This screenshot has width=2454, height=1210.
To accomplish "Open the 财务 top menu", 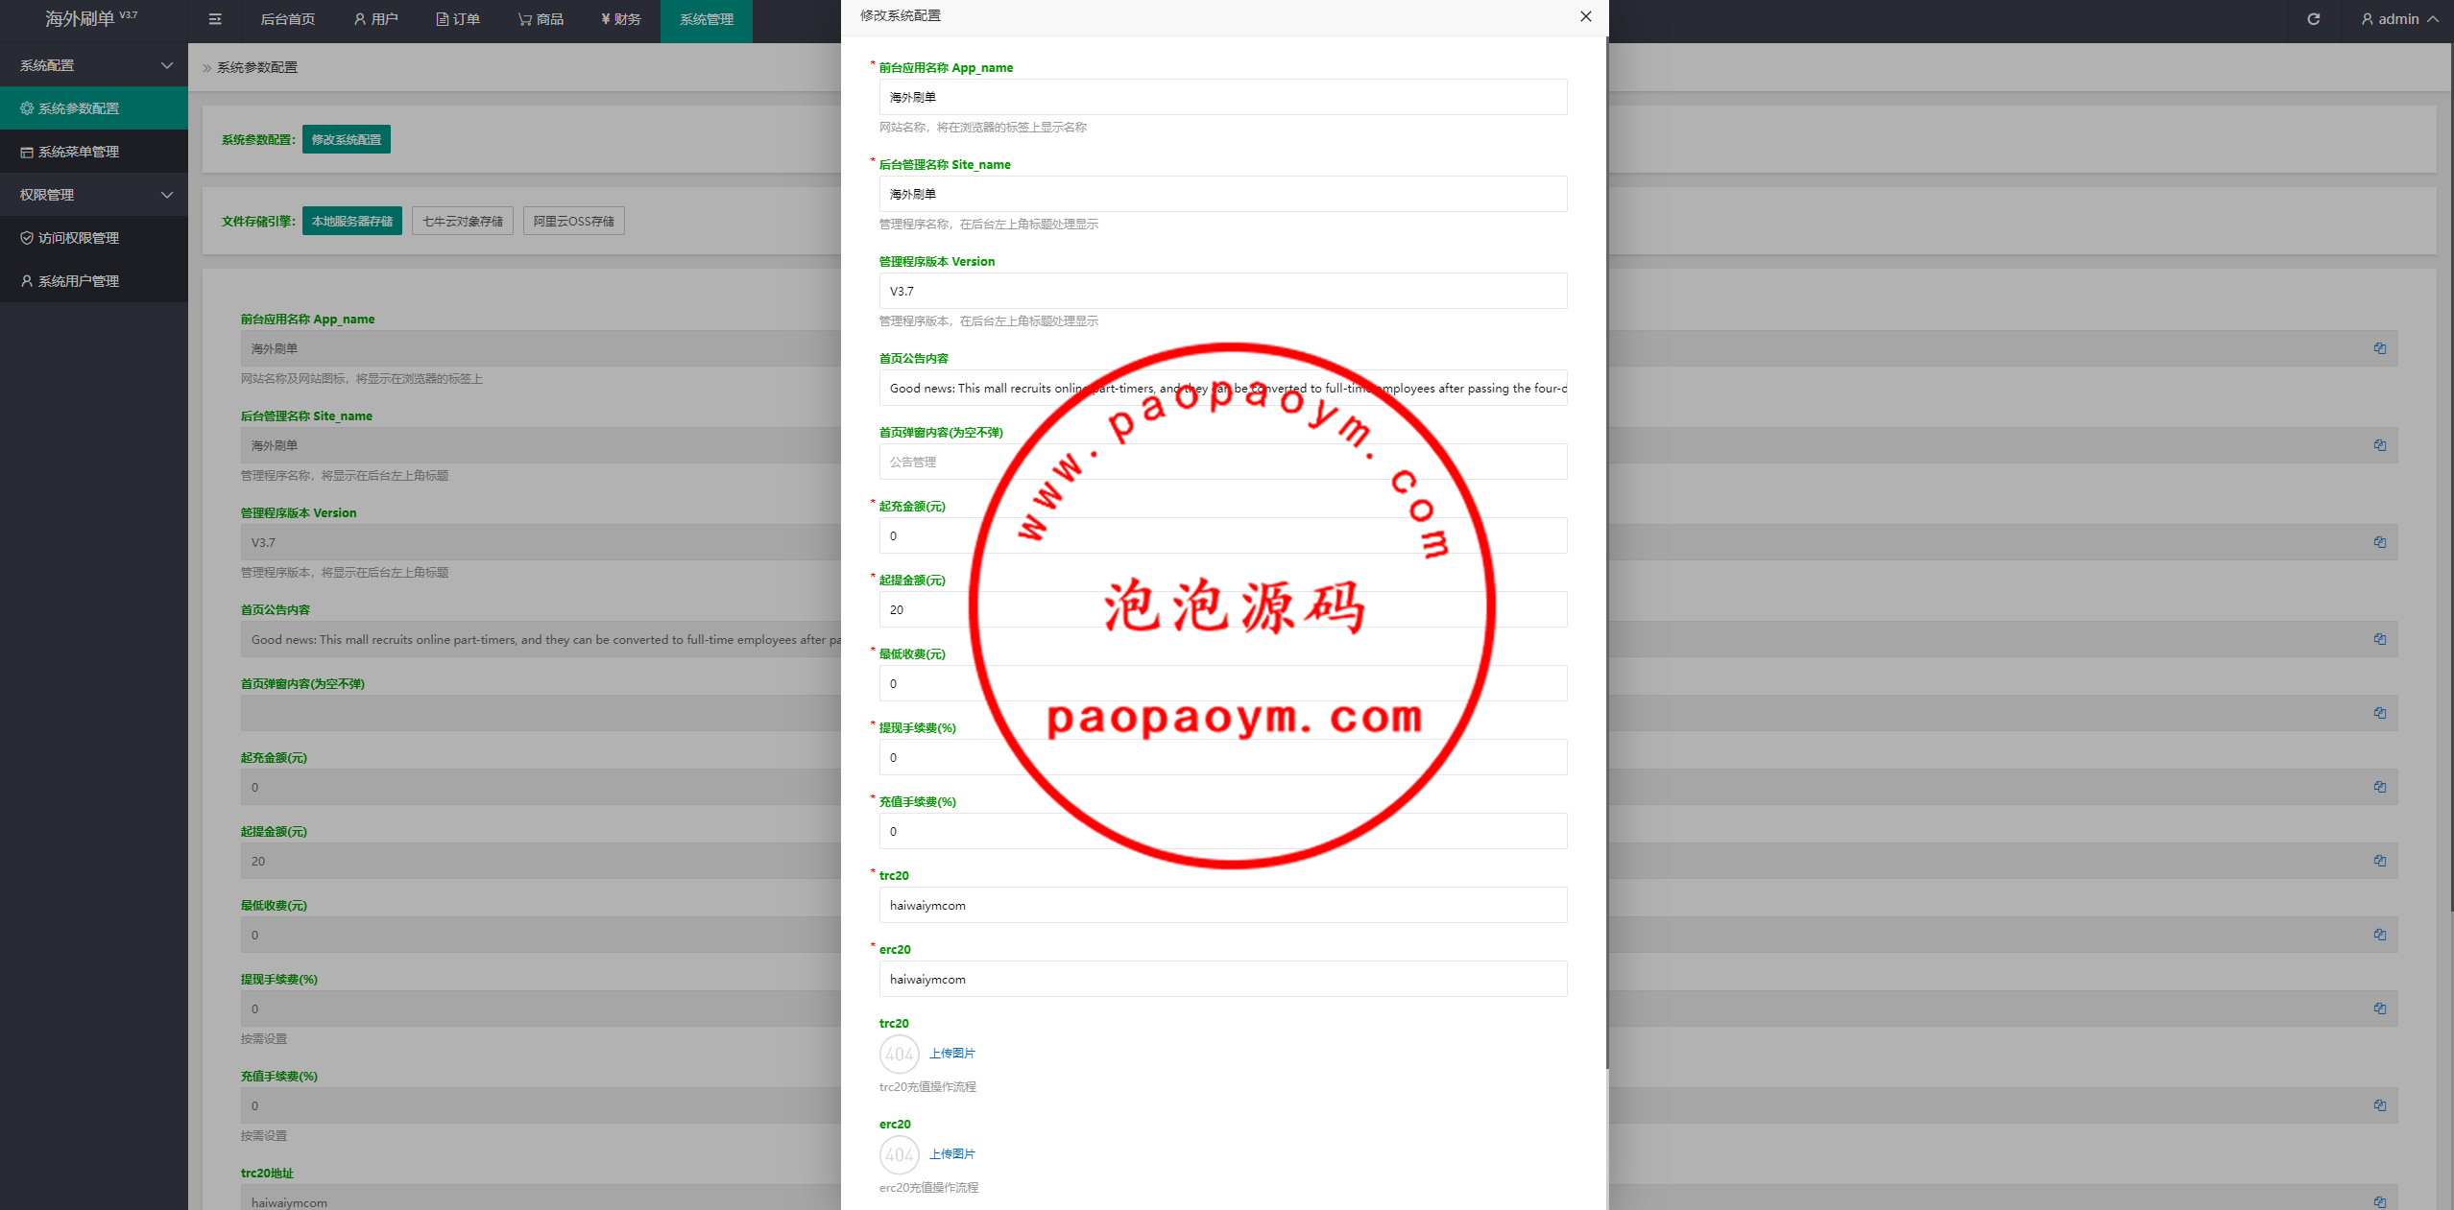I will pyautogui.click(x=621, y=19).
